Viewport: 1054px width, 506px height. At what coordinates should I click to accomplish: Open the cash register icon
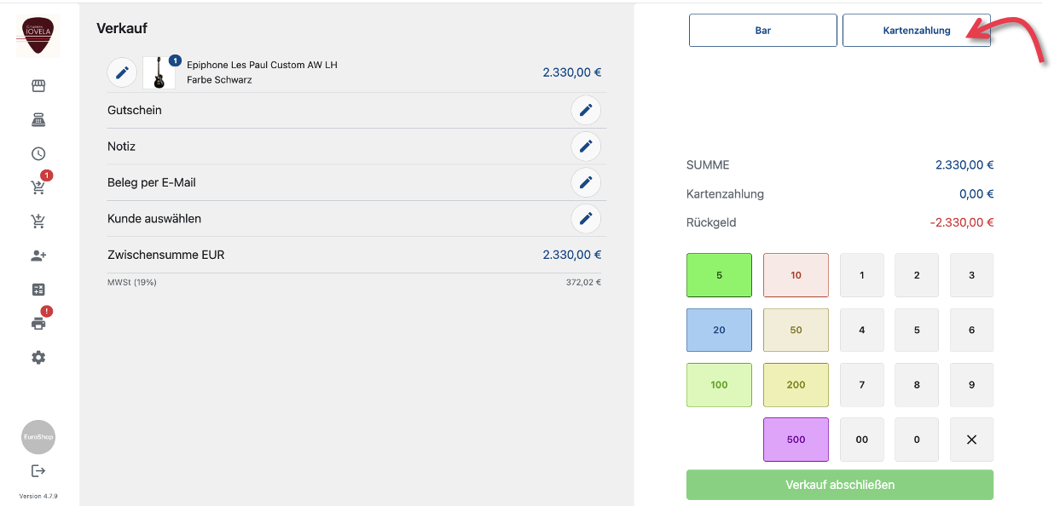pos(38,120)
